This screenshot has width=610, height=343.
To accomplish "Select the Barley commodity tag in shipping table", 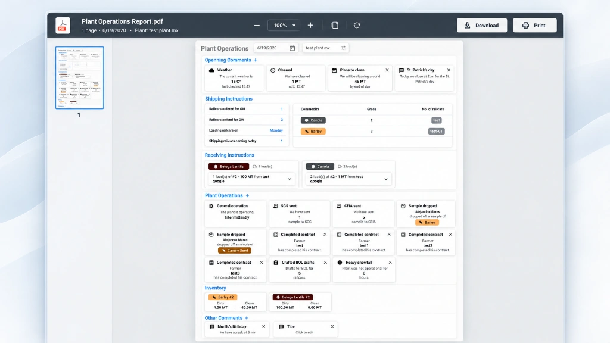I will [x=313, y=131].
